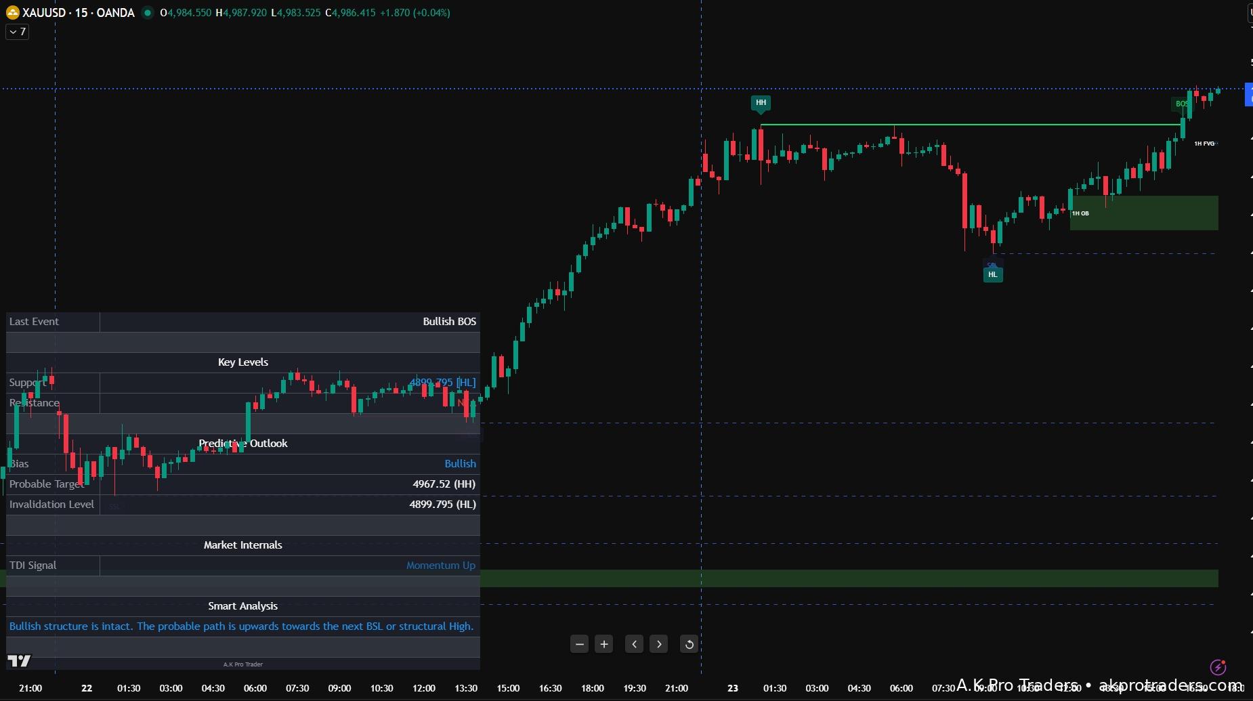Click the HH marker above the swing high
1253x701 pixels.
click(761, 103)
